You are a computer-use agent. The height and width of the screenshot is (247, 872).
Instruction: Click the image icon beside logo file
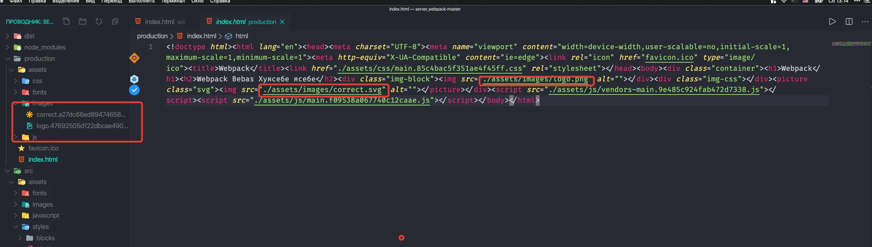[30, 126]
